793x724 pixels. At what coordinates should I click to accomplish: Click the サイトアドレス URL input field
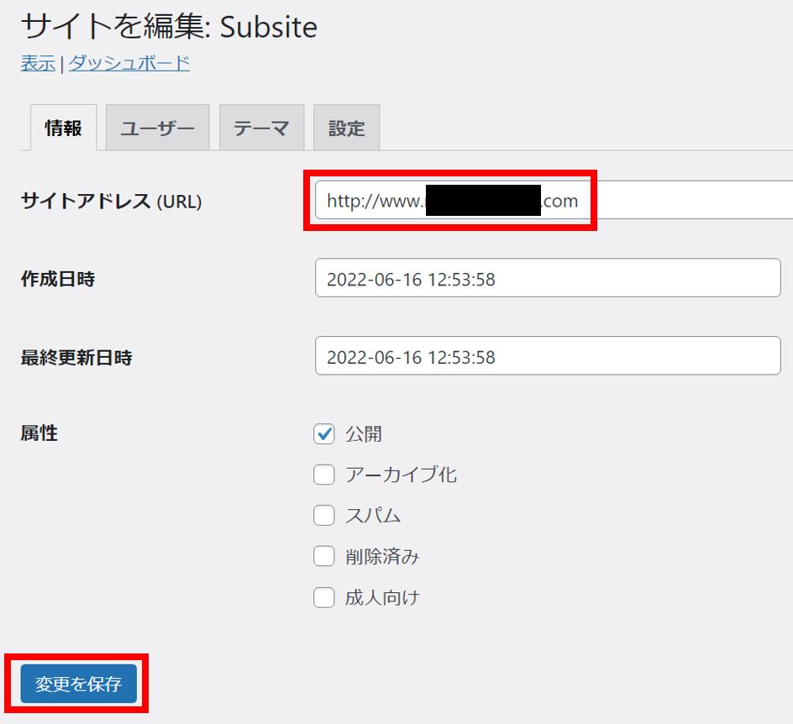(x=672, y=201)
